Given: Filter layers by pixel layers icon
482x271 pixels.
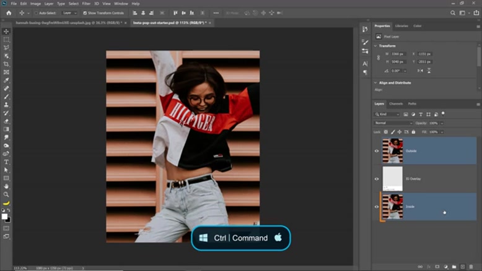Looking at the screenshot, I should pos(406,114).
